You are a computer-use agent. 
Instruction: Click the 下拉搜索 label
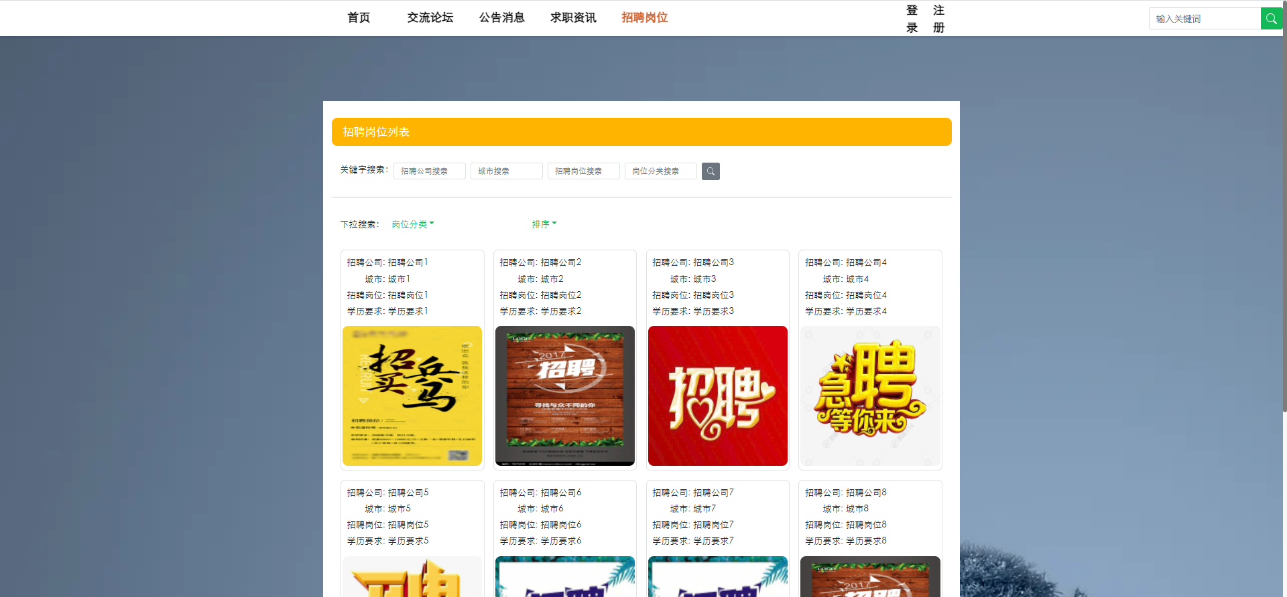(360, 224)
